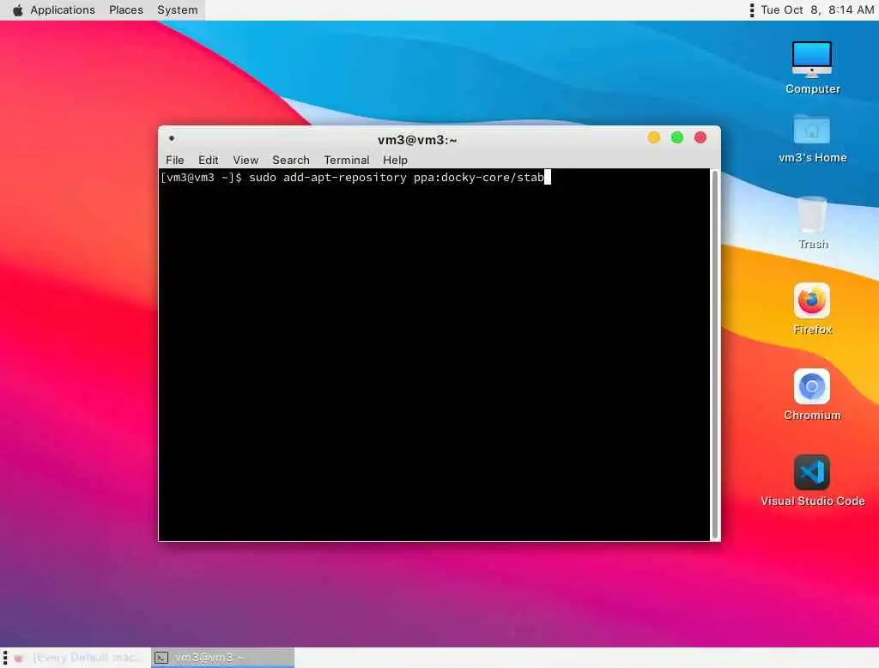The height and width of the screenshot is (668, 879).
Task: Click the bottom panel dots handle
Action: coord(5,658)
